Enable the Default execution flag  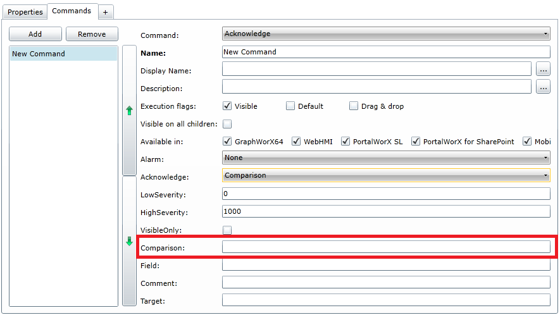(290, 106)
